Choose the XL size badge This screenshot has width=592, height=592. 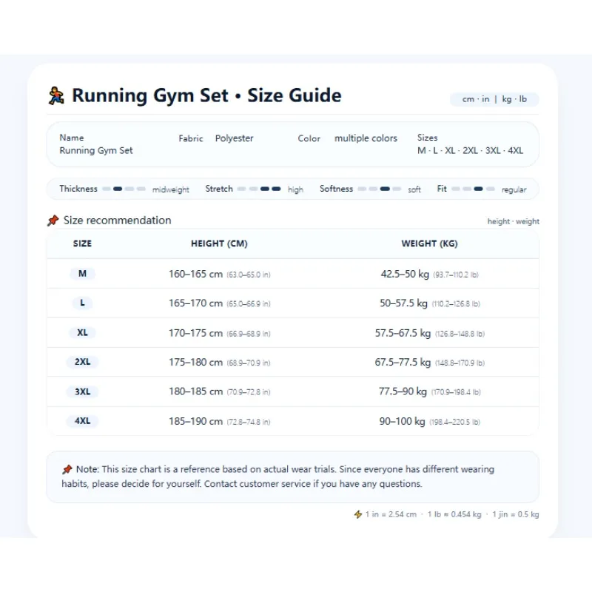point(82,332)
